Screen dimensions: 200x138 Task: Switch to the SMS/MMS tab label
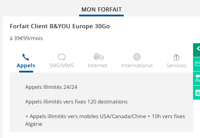pos(61,66)
